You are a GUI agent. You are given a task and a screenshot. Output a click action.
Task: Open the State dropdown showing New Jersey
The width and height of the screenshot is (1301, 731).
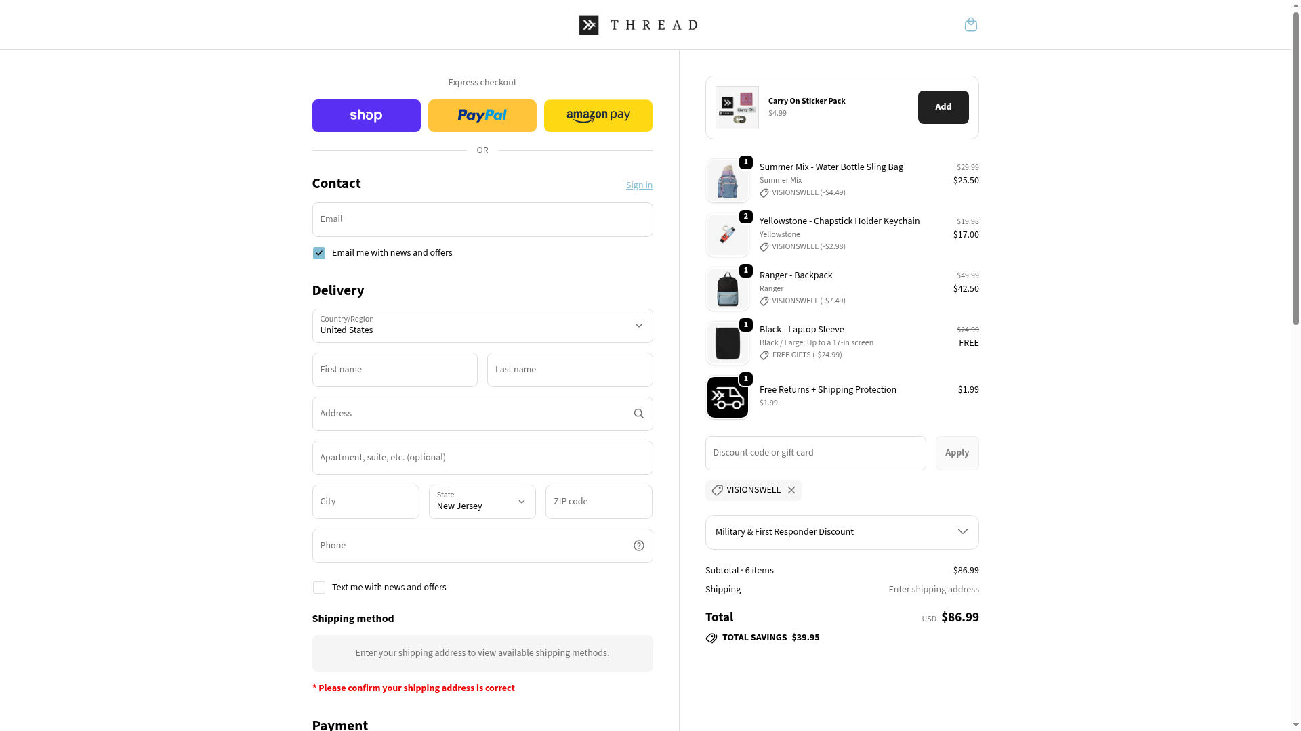pos(482,502)
